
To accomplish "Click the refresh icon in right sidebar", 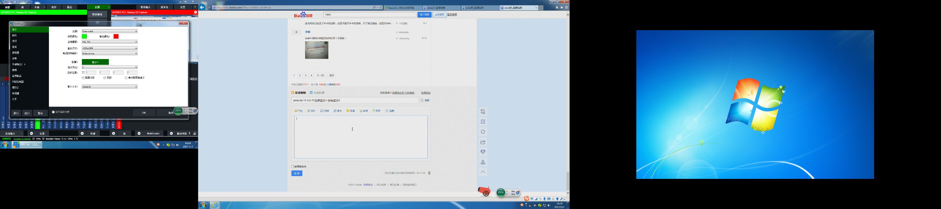I will (483, 132).
